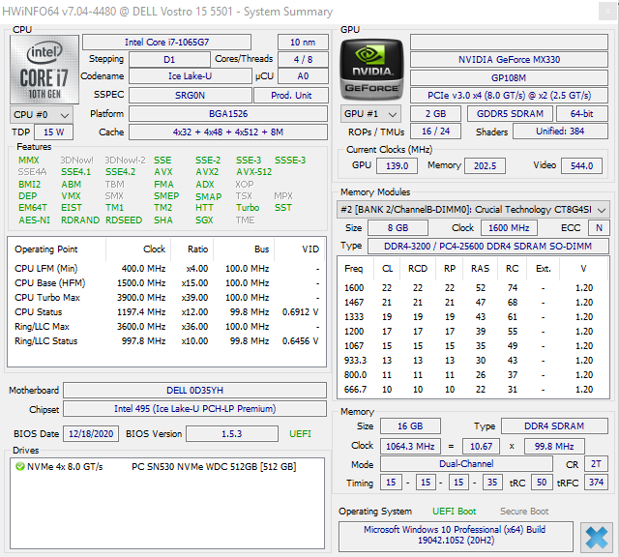Image resolution: width=619 pixels, height=557 pixels.
Task: Select the GP108M GPU codename field
Action: pos(509,77)
